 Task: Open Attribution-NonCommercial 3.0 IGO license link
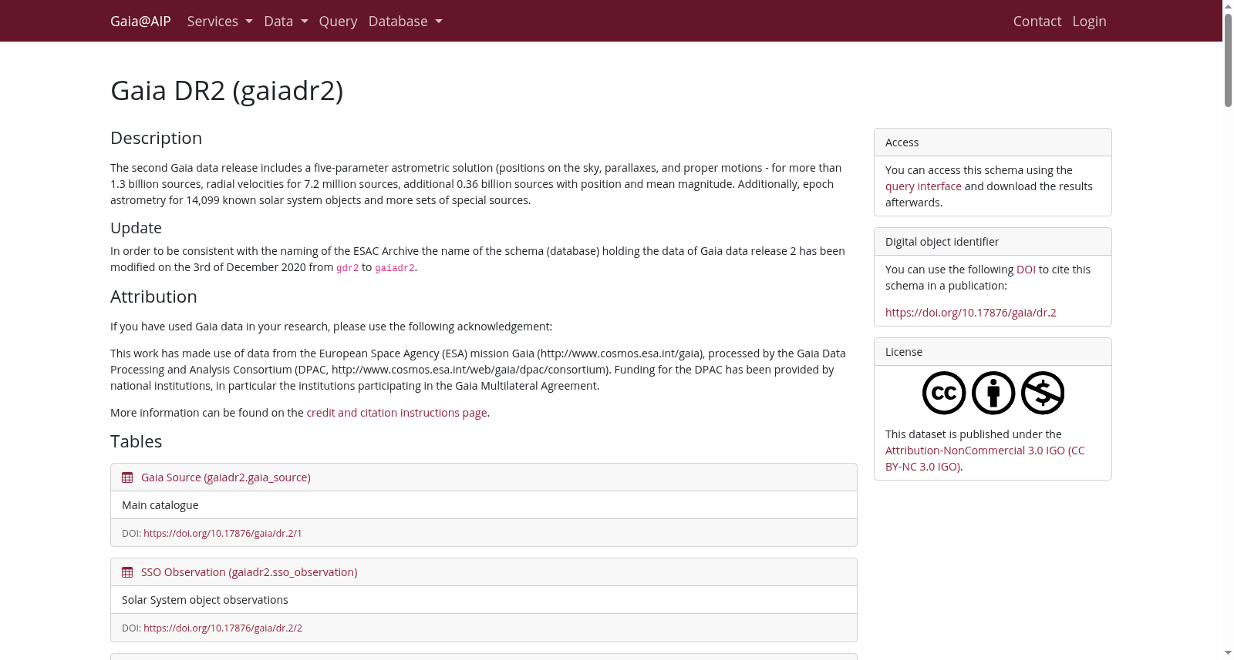click(985, 458)
